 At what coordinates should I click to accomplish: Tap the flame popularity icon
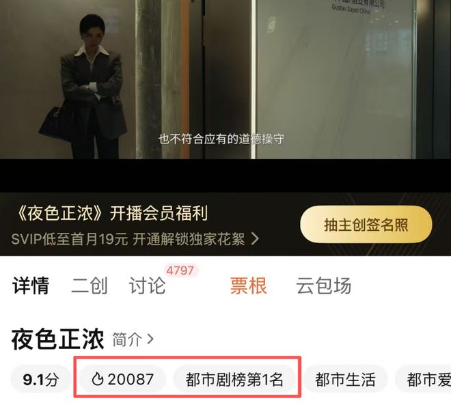tap(97, 379)
